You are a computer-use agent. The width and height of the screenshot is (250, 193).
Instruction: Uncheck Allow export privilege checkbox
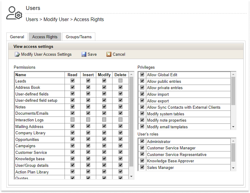(x=142, y=101)
